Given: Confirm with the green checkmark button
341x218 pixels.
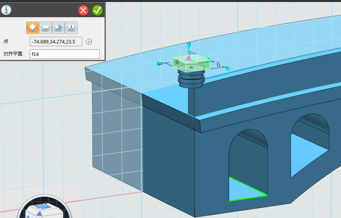Looking at the screenshot, I should point(97,10).
